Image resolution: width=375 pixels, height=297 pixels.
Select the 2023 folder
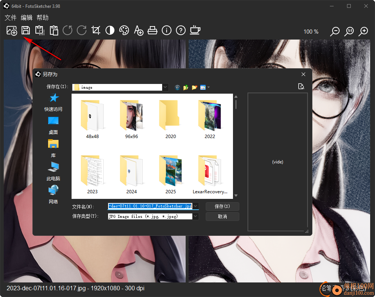(92, 175)
